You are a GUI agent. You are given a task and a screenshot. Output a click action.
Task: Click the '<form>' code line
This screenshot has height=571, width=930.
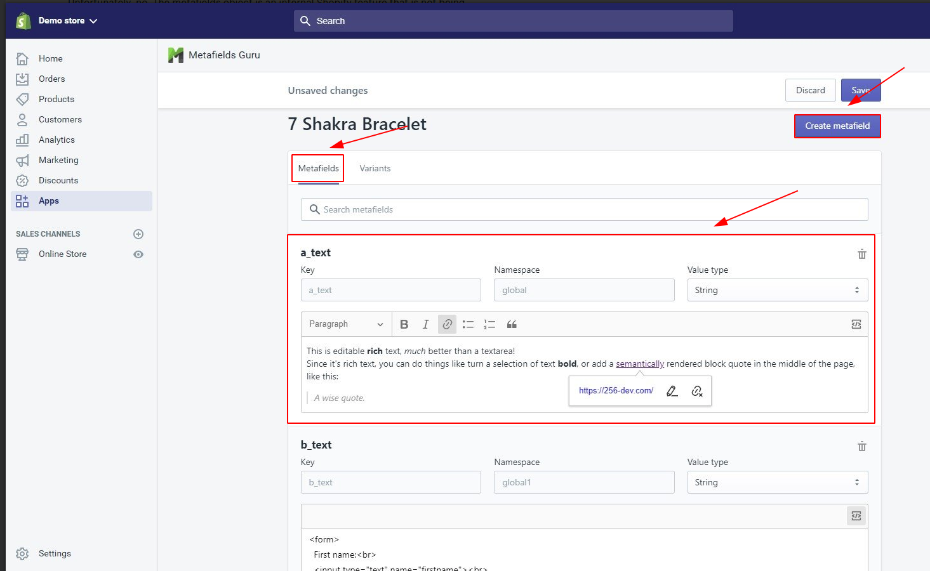coord(324,539)
